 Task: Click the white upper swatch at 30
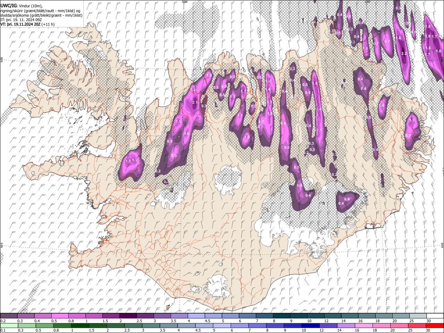tap(434, 316)
